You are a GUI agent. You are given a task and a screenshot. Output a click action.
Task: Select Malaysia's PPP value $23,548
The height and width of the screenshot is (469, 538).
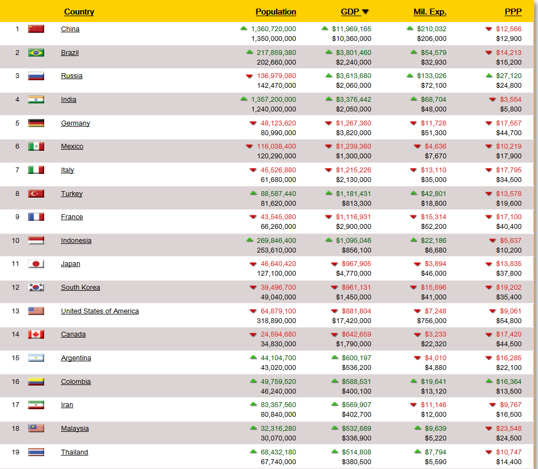[508, 429]
